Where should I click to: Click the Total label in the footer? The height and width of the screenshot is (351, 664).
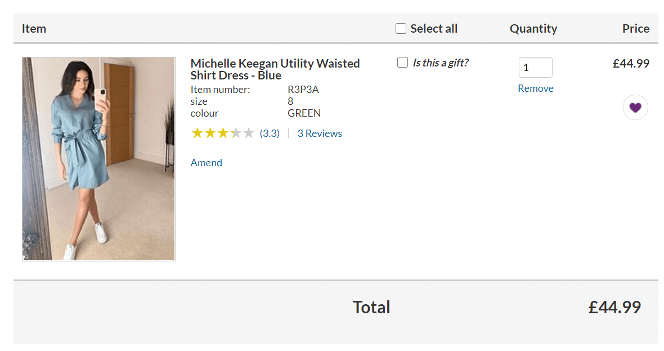[371, 308]
